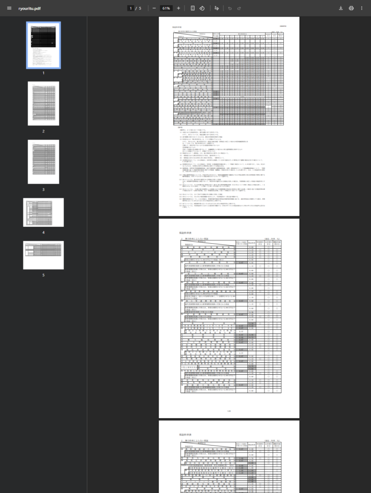Download the PDF file
This screenshot has width=371, height=493.
point(340,8)
